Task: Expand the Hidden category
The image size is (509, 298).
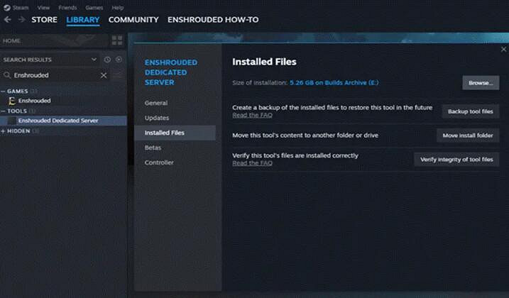Action: (x=4, y=131)
